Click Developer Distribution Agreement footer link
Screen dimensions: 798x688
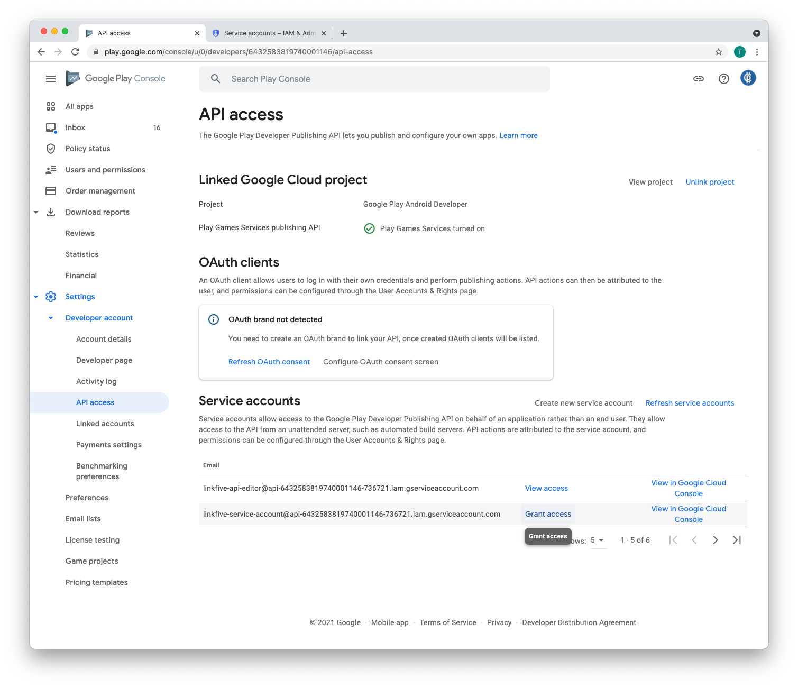[x=579, y=622]
